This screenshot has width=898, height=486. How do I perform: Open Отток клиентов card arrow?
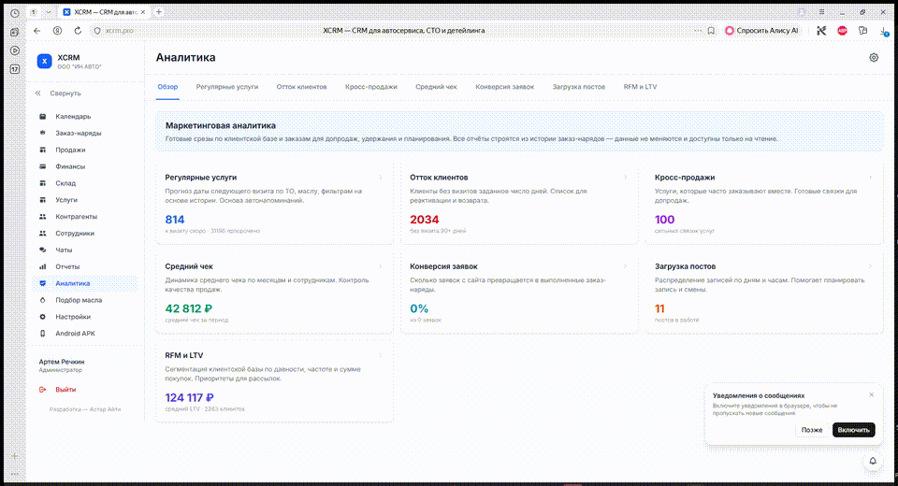pyautogui.click(x=625, y=178)
